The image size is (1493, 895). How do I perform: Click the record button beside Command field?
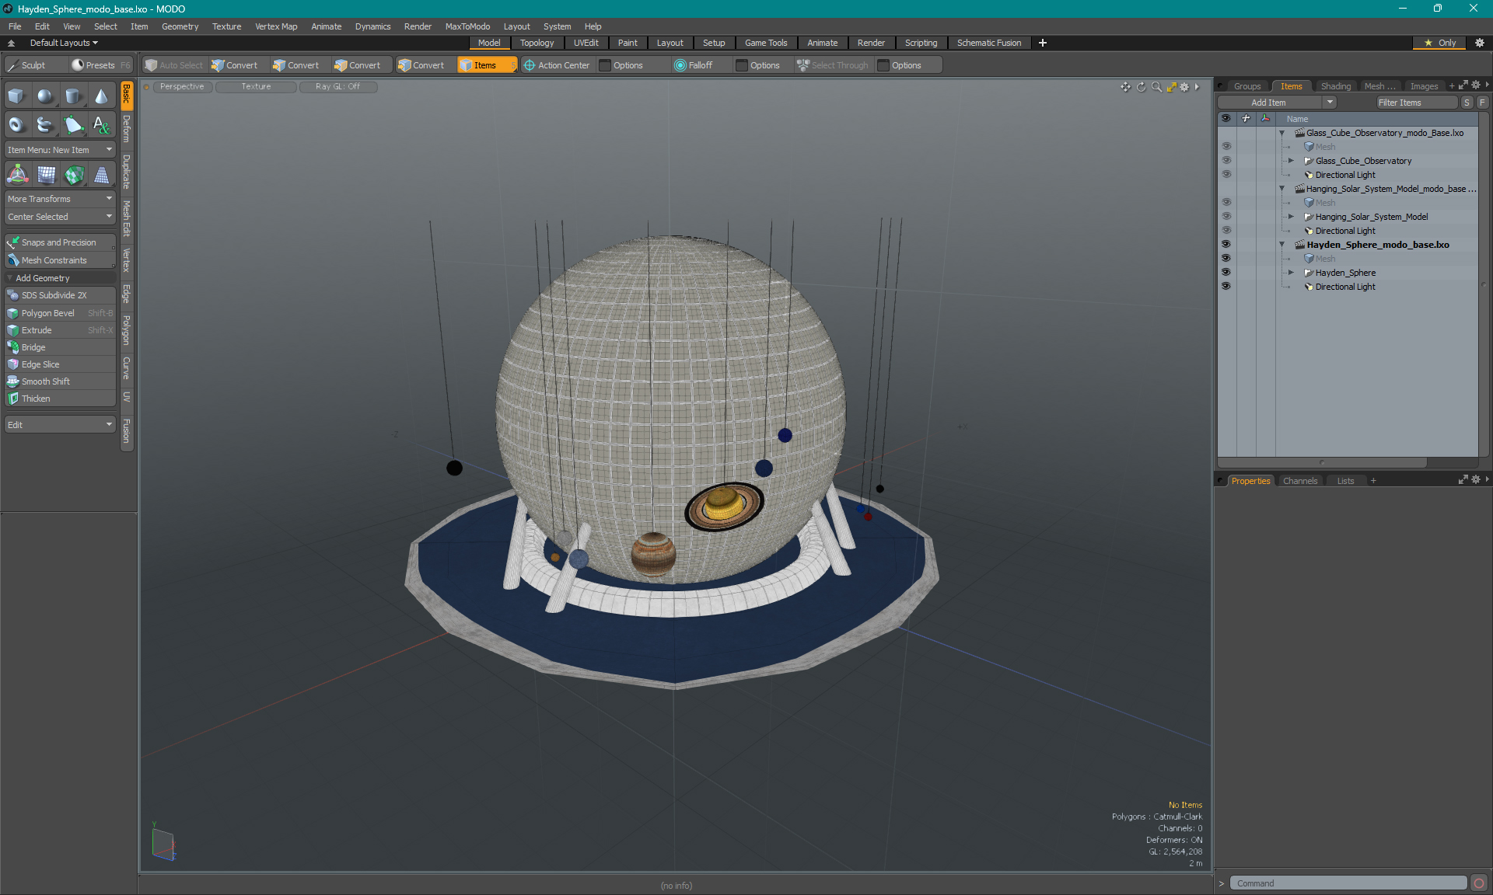(1479, 883)
